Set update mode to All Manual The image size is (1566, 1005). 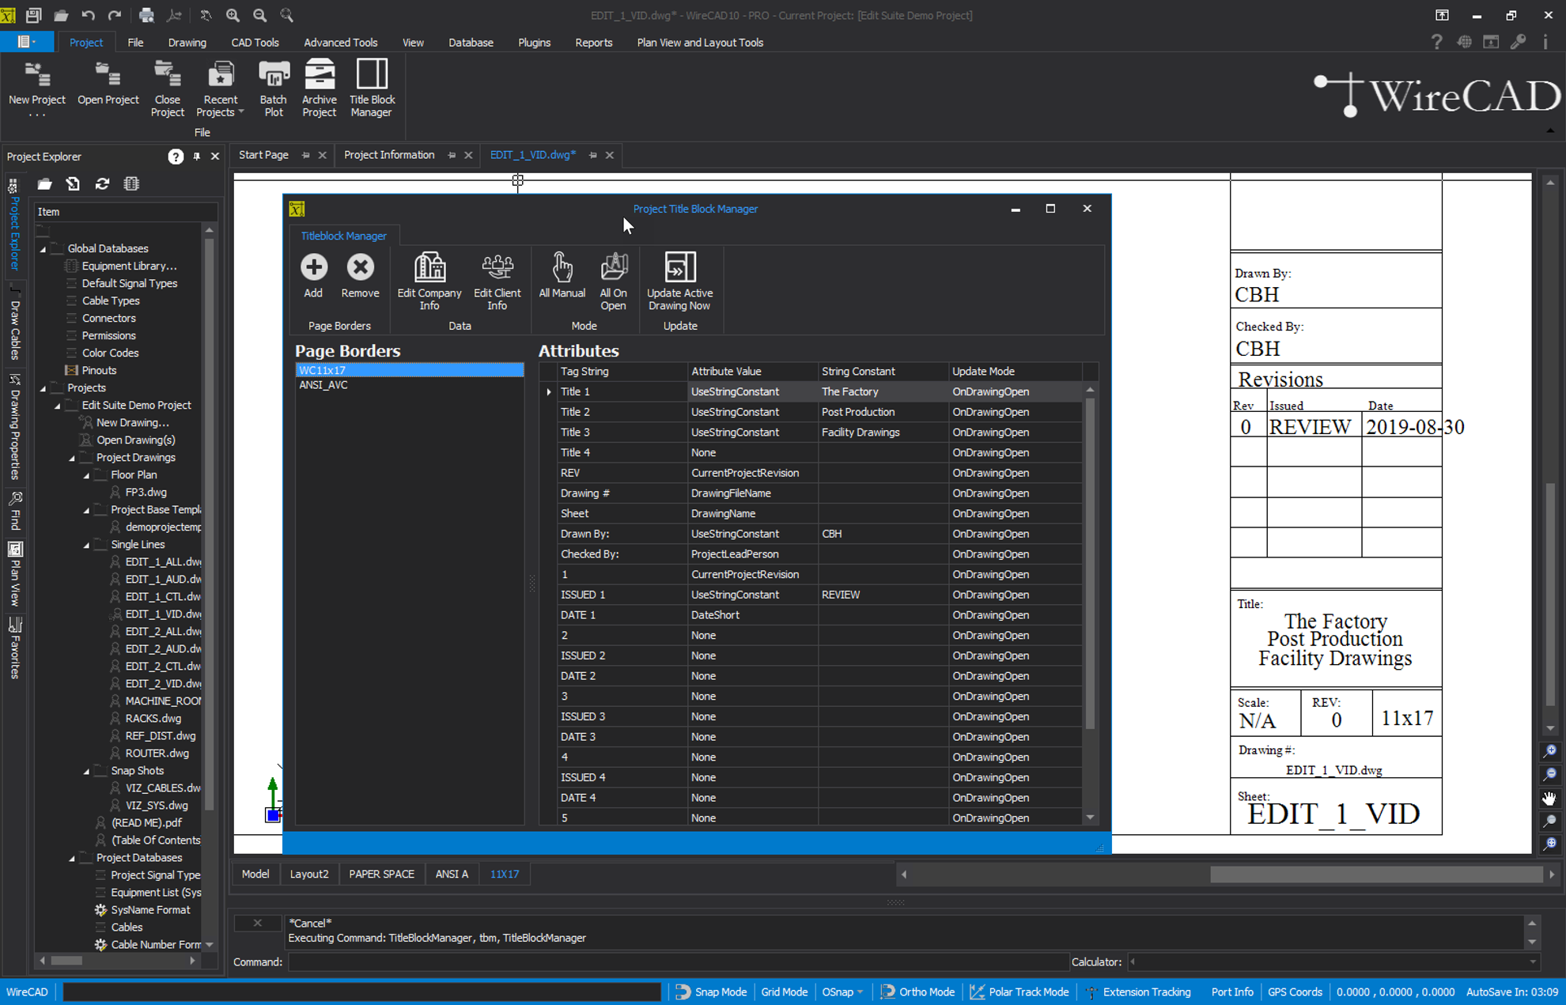point(562,276)
